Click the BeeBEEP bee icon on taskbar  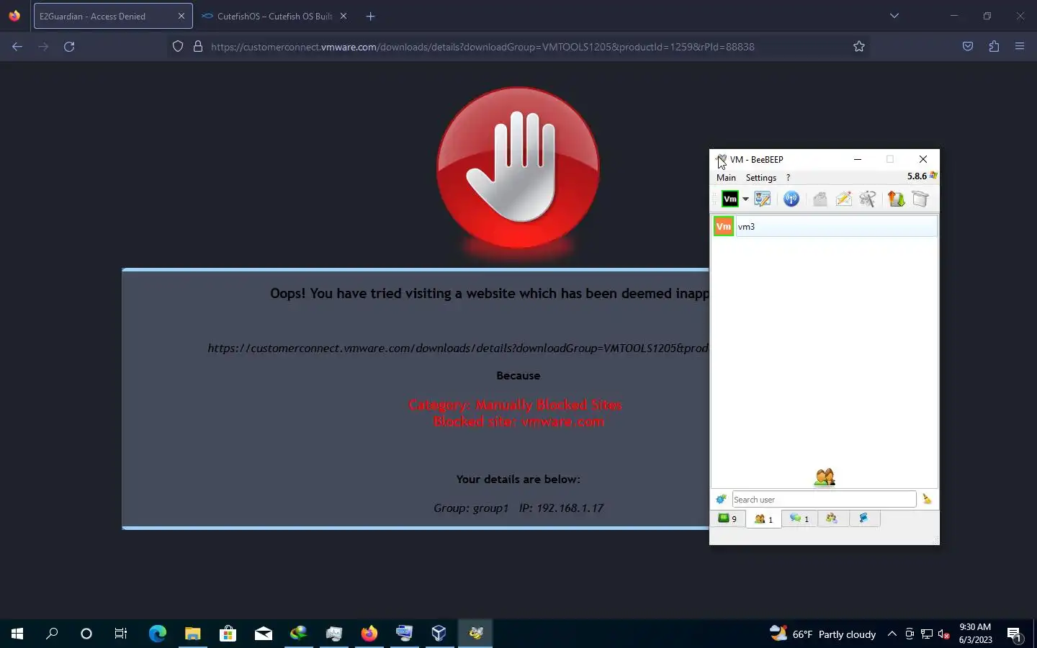point(475,634)
